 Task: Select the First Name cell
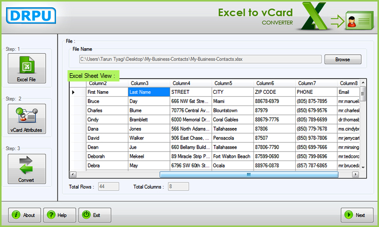coord(107,92)
